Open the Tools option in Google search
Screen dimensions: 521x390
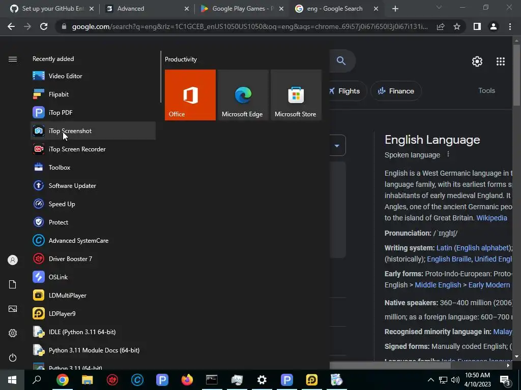click(x=486, y=90)
